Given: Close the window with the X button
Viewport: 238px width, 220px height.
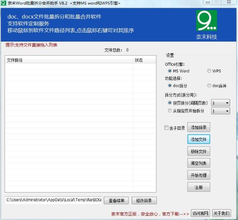Looking at the screenshot, I should (229, 2).
